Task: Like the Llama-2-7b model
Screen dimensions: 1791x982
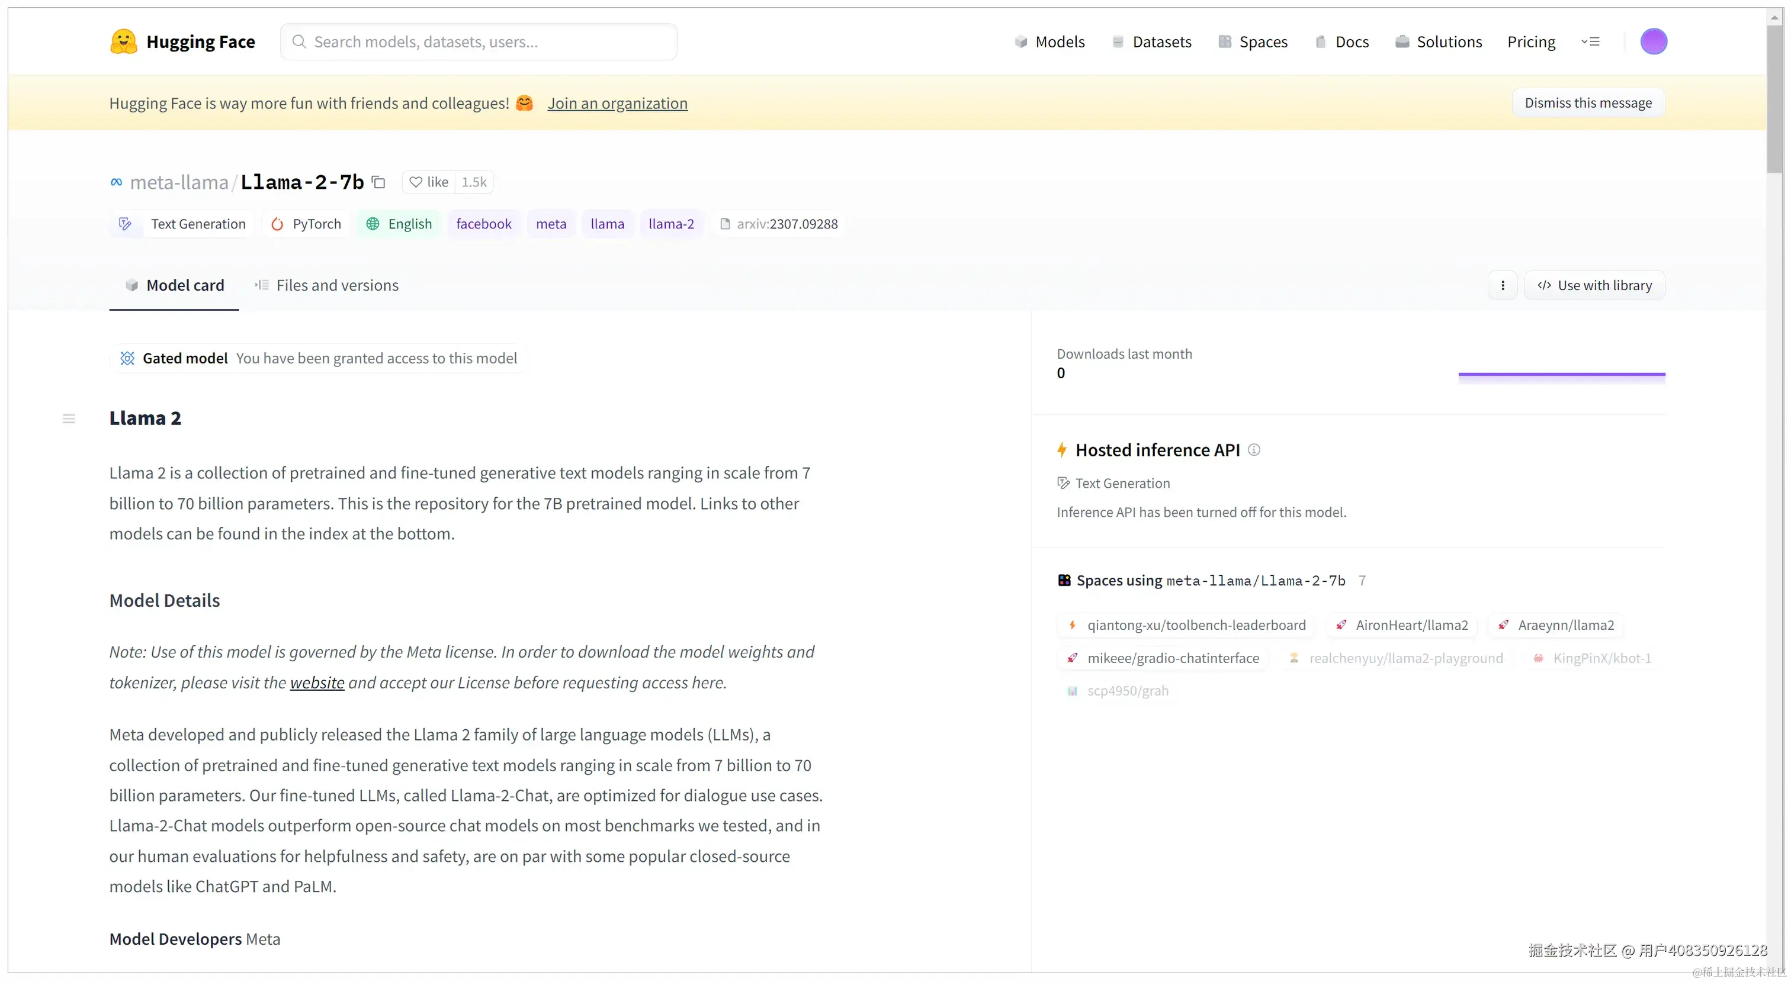Action: pos(429,182)
